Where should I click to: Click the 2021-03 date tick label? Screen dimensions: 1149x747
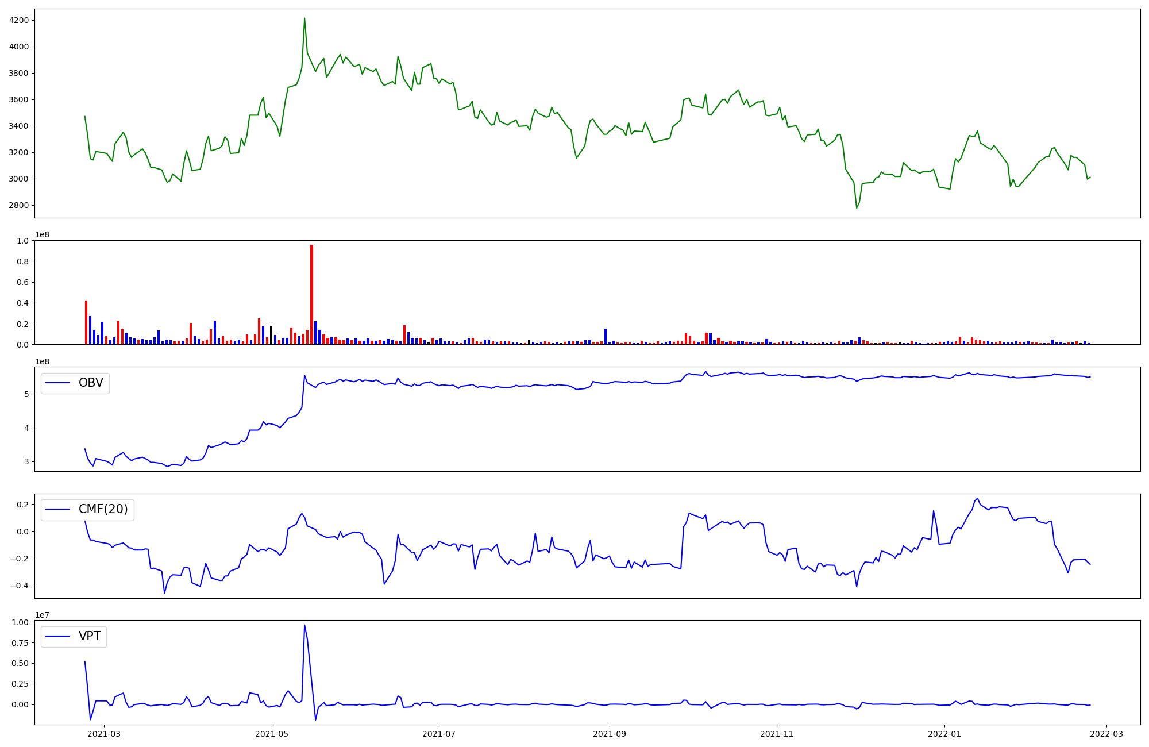104,733
